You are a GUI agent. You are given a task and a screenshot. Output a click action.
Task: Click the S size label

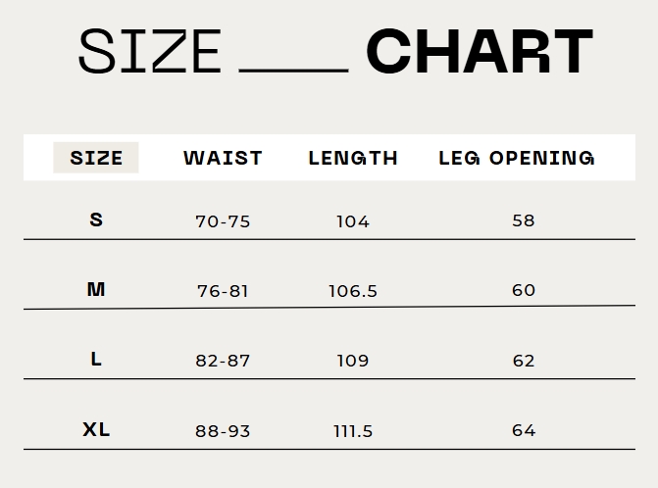[x=96, y=220]
